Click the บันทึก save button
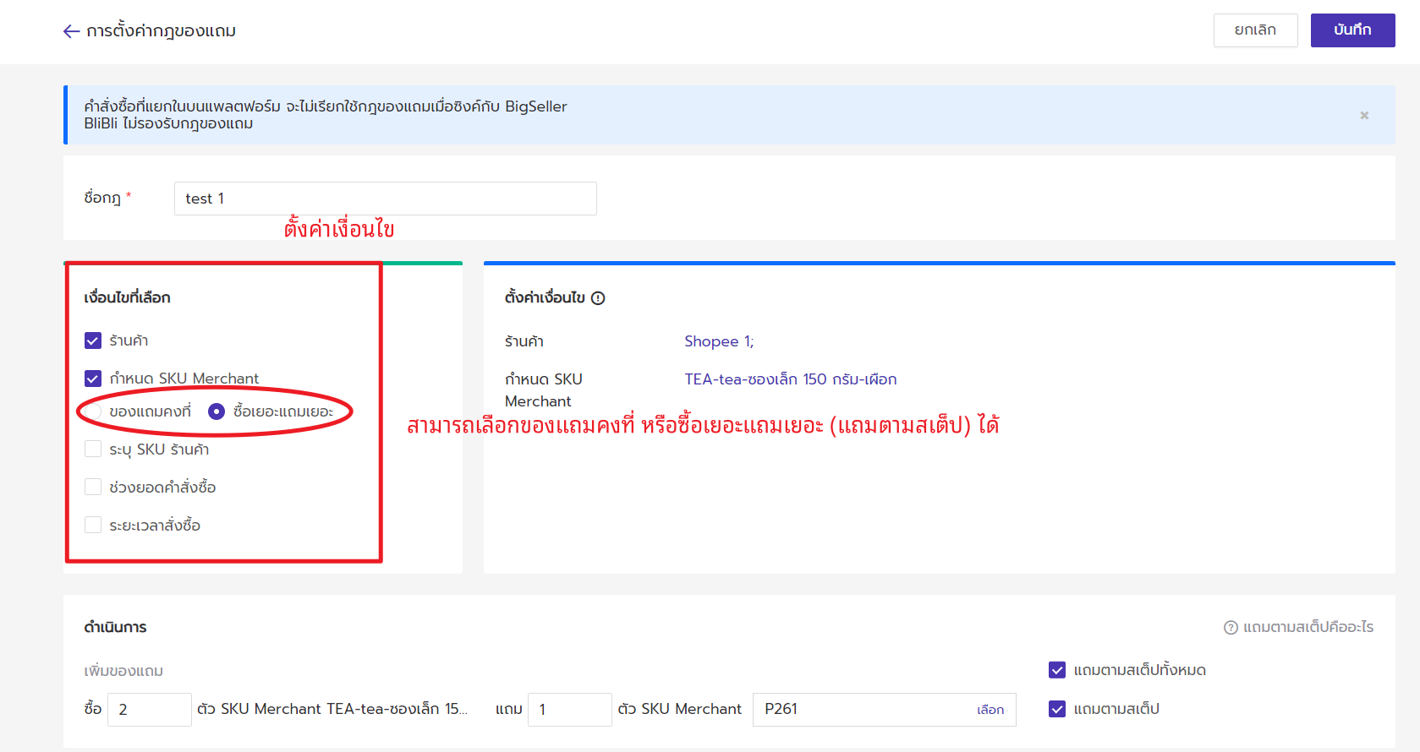The height and width of the screenshot is (752, 1420). click(1352, 30)
